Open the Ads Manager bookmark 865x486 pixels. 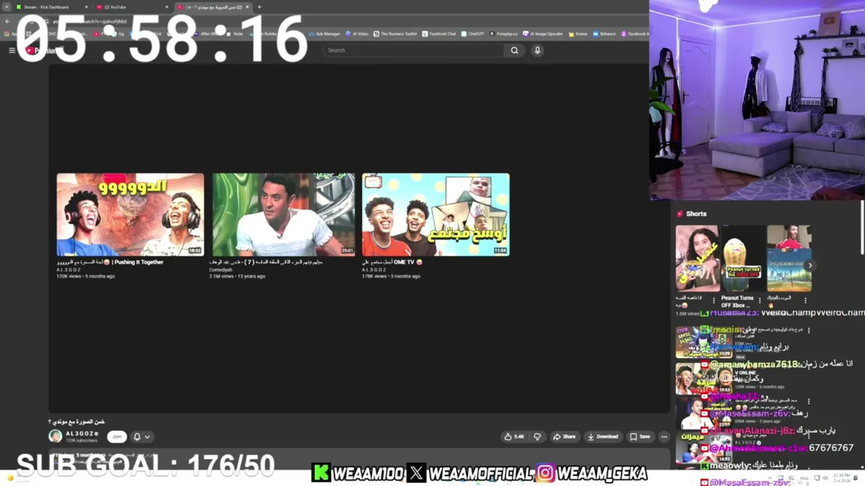(324, 34)
